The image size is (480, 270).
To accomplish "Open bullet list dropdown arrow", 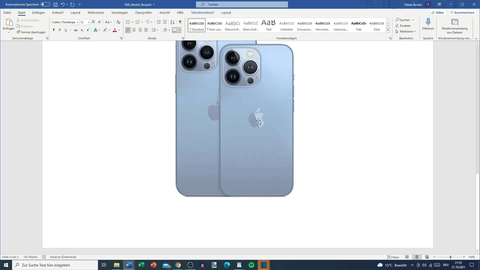I will [x=132, y=22].
